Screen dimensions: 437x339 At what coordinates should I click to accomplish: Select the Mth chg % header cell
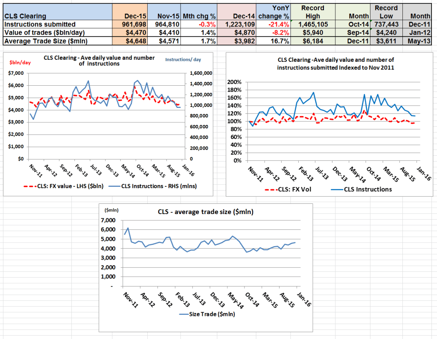199,12
